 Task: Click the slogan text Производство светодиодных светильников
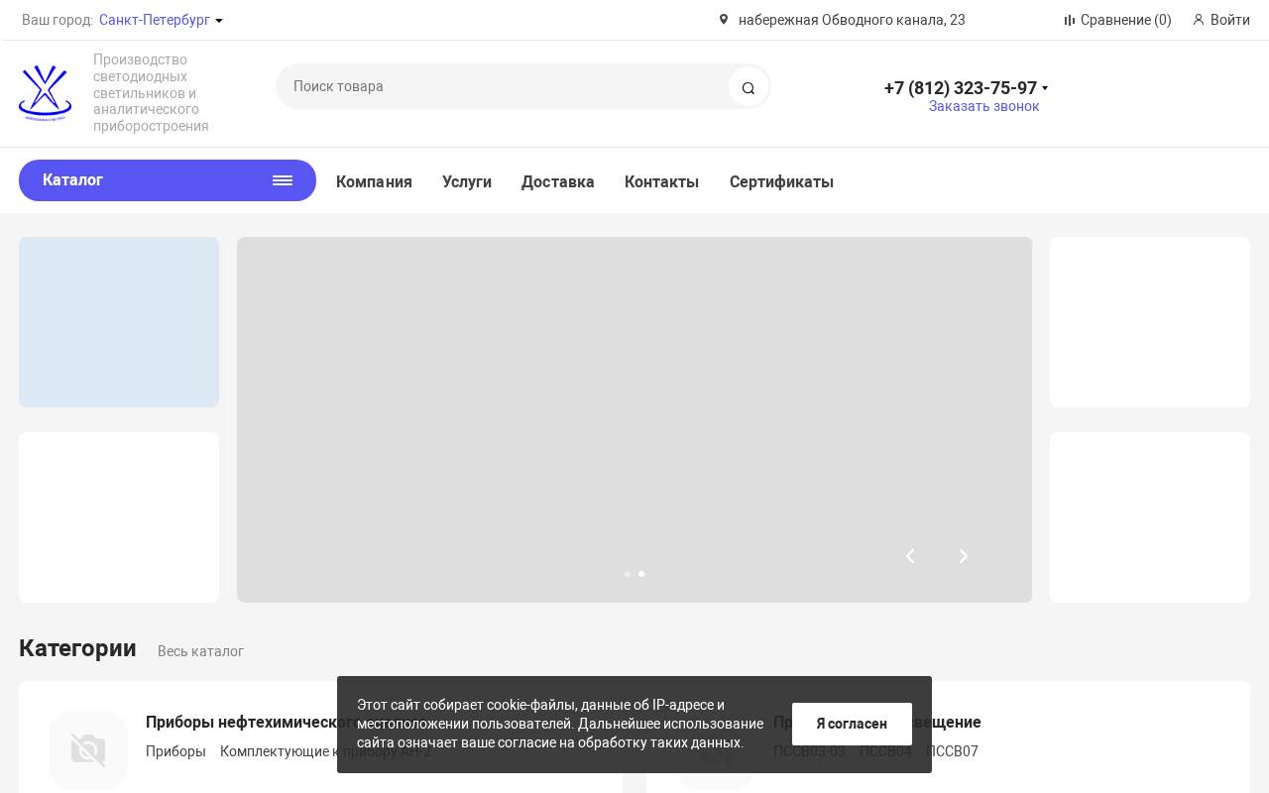pos(151,93)
